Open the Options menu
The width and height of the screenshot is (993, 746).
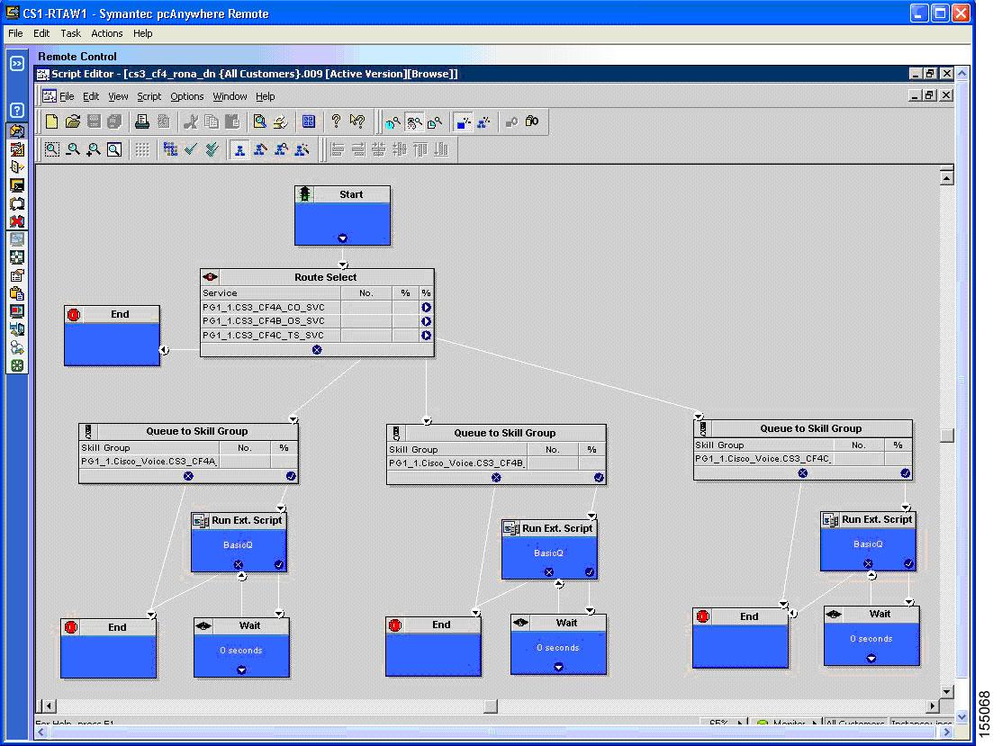tap(187, 96)
